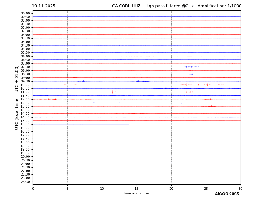Click the UTC local time y-axis label

[17, 97]
